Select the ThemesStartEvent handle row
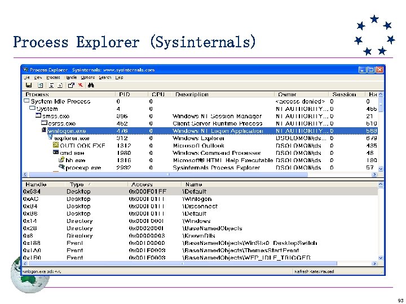This screenshot has height=304, width=406. click(x=200, y=250)
